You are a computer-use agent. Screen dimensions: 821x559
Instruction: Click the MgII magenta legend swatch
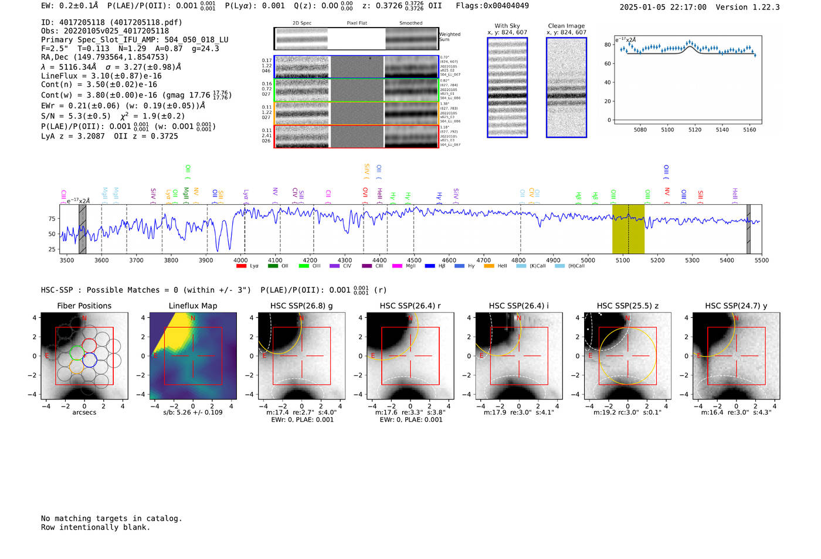pos(397,266)
